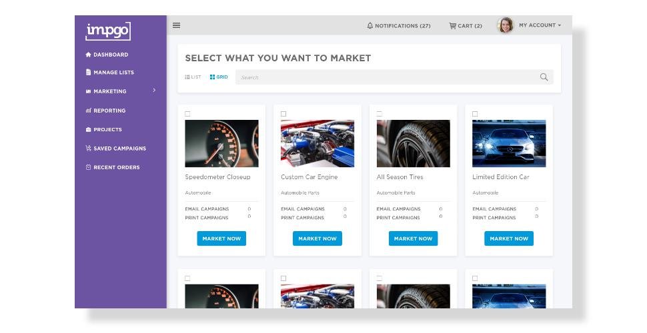
Task: Click the user profile avatar
Action: pos(506,25)
